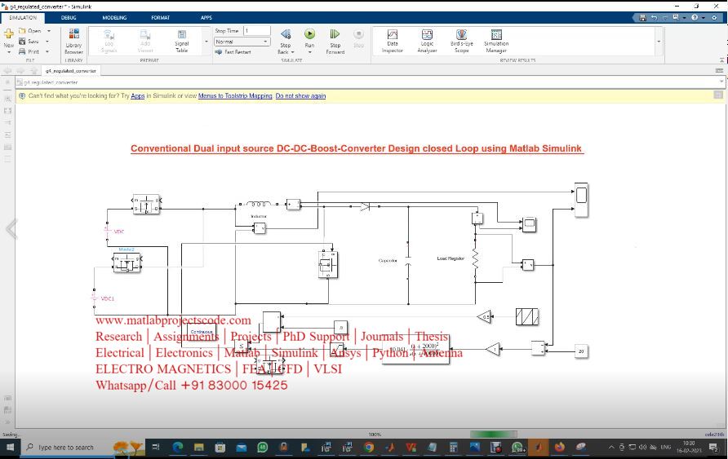Click the Step Back icon
Screen dimensions: 728x459
(x=286, y=34)
